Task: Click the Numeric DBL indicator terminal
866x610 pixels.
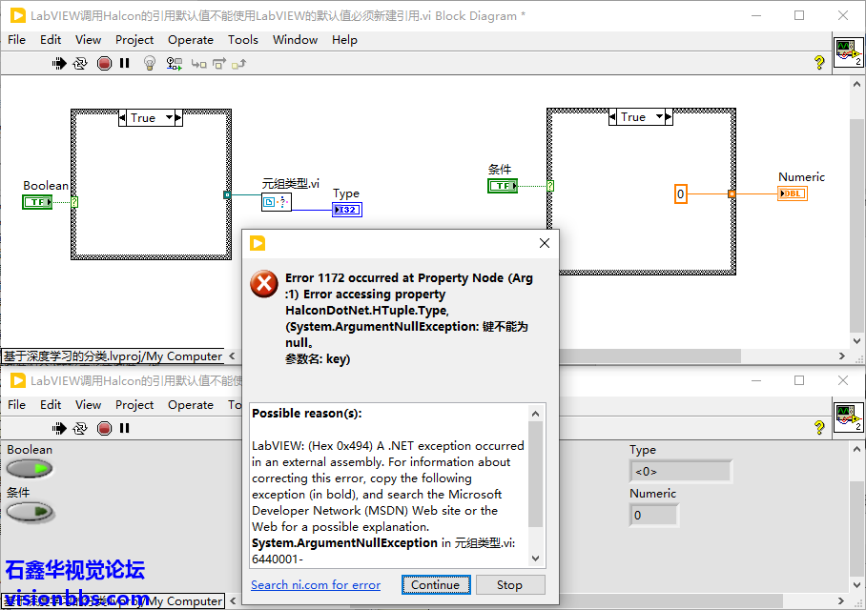Action: pos(792,193)
